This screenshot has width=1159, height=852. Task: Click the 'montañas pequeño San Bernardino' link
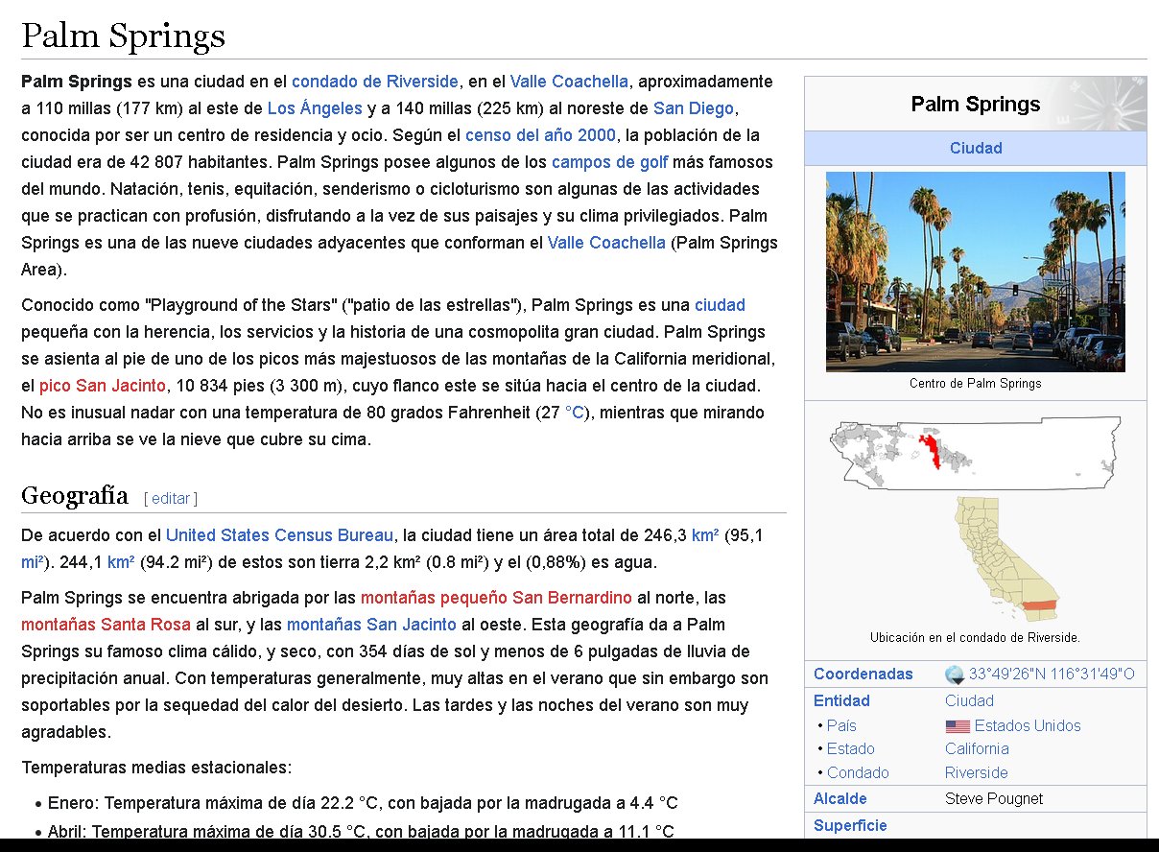tap(496, 598)
